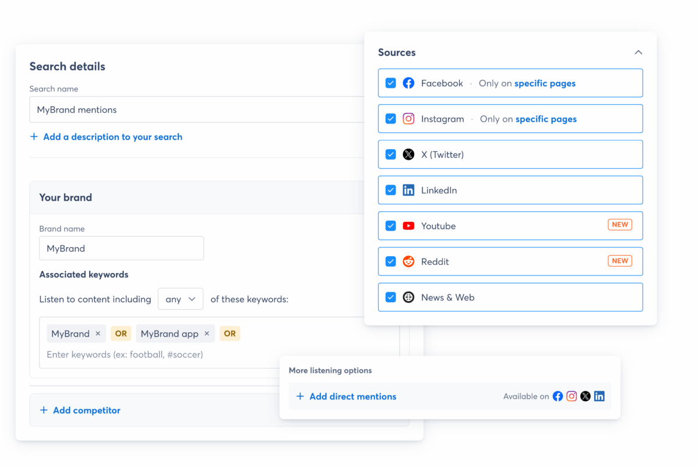699x467 pixels.
Task: Click the Search name input field
Action: coord(197,109)
